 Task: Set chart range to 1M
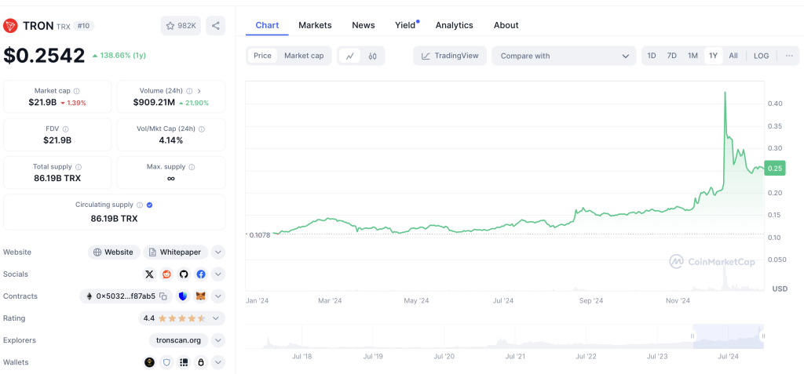[x=693, y=56]
